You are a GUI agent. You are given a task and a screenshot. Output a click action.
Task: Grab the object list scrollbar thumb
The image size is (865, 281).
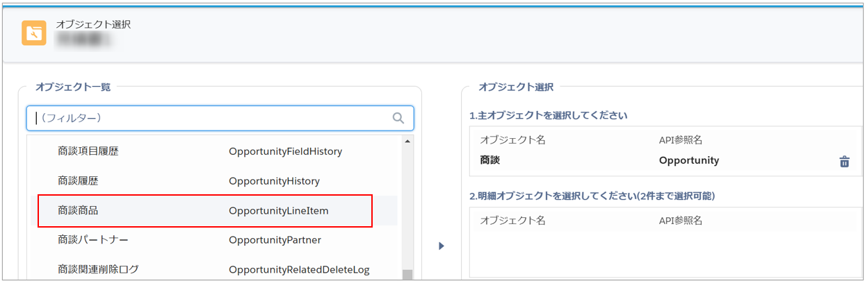coord(407,275)
